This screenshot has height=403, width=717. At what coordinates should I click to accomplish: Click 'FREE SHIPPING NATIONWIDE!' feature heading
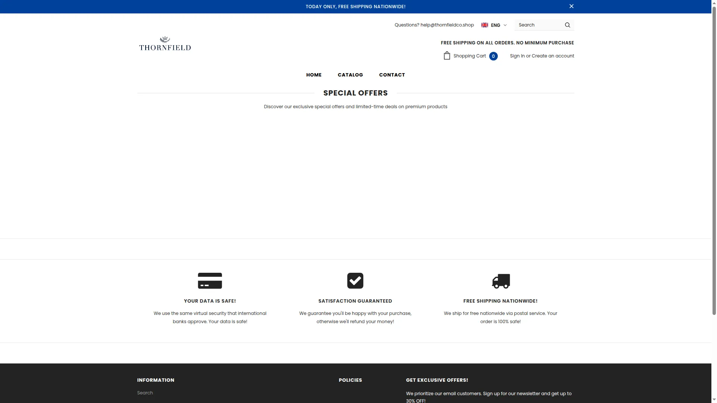pyautogui.click(x=500, y=301)
